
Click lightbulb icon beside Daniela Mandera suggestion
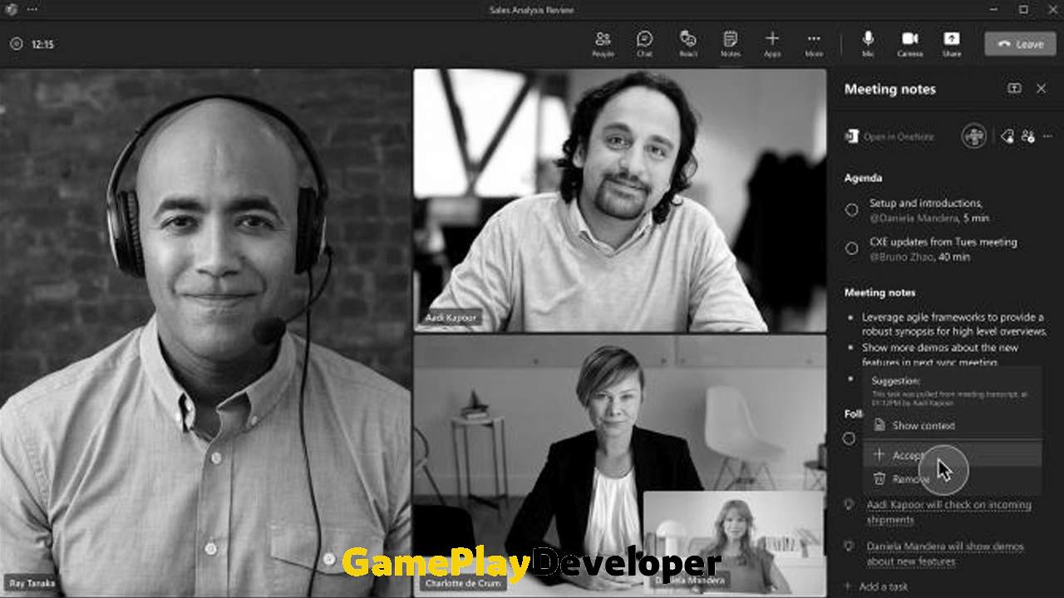point(849,547)
